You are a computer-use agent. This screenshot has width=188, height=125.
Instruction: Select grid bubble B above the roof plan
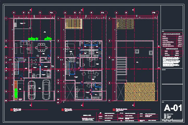126,12
